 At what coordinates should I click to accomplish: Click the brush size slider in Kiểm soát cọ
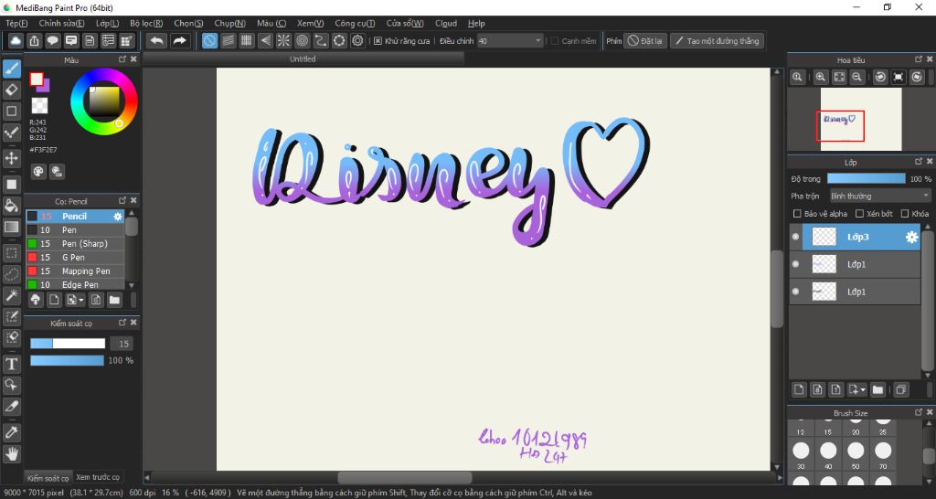pos(68,344)
